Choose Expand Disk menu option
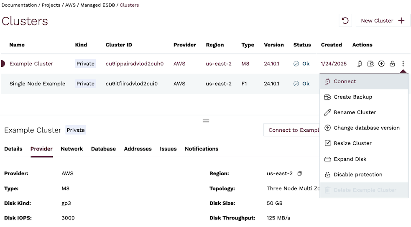411x227 pixels. pyautogui.click(x=350, y=159)
